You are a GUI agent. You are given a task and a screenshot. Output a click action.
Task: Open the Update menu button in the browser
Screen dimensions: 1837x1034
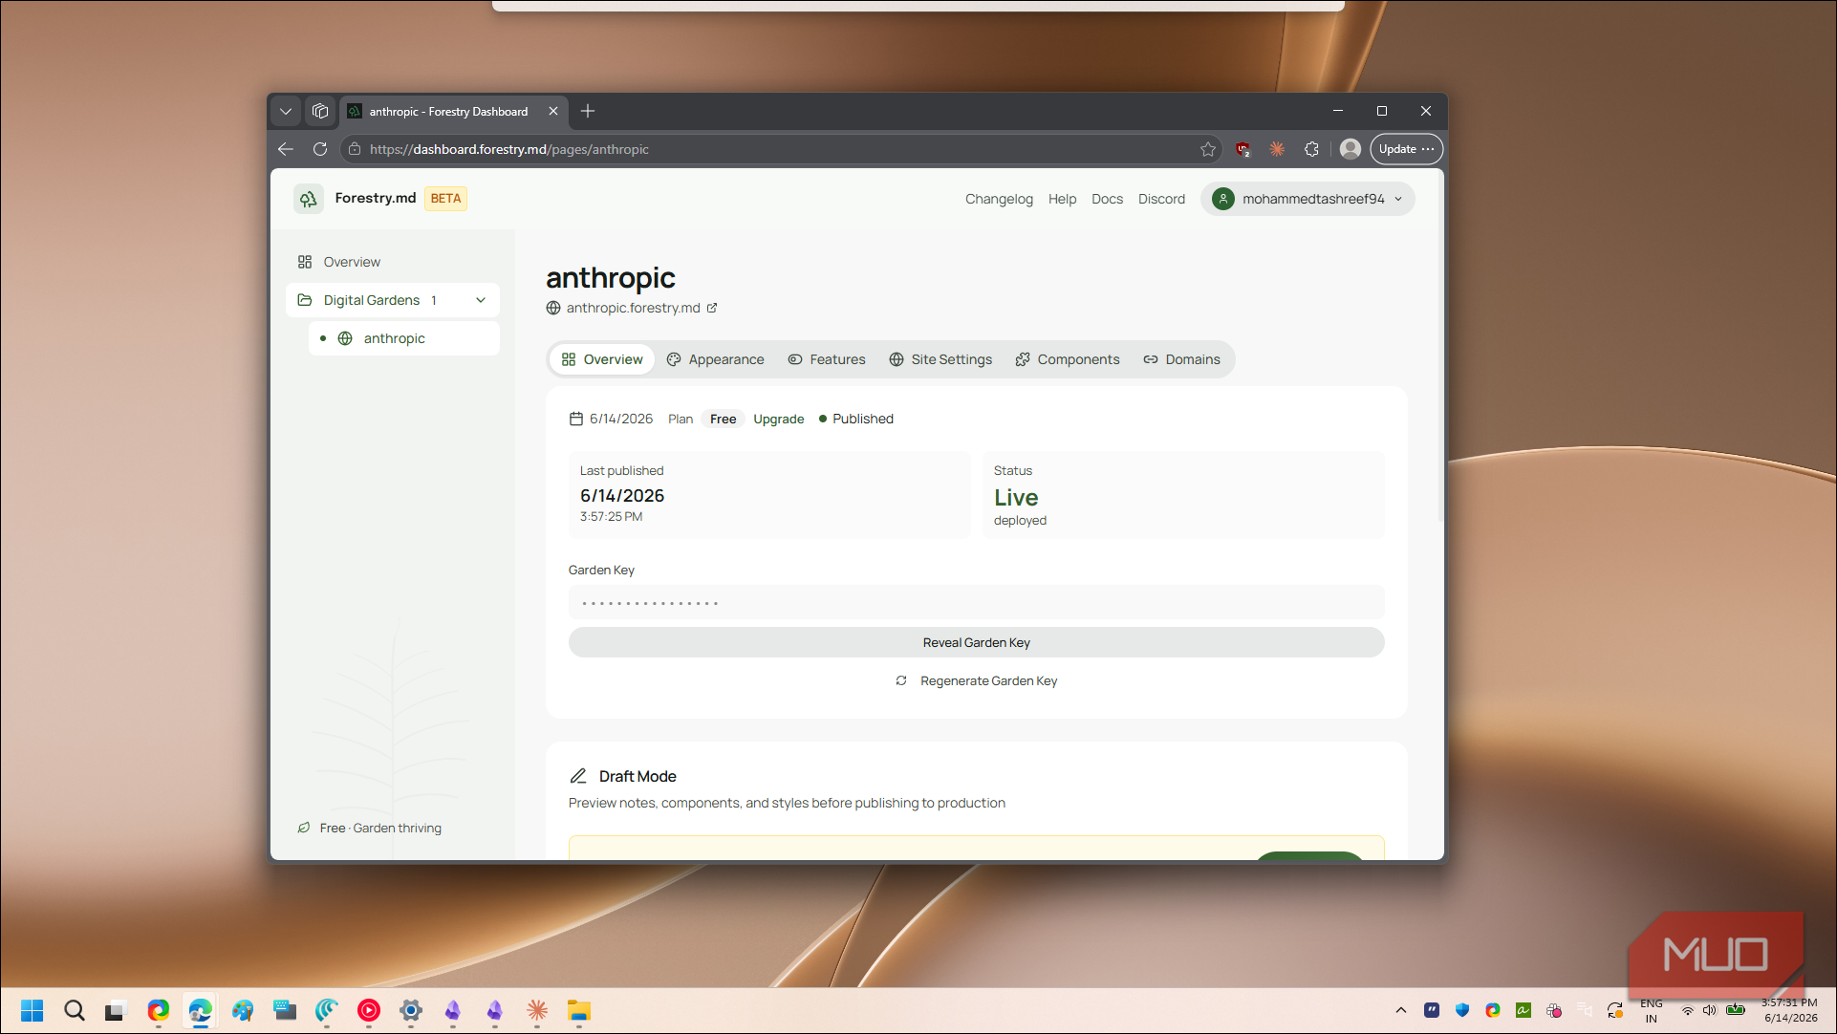[x=1406, y=149]
